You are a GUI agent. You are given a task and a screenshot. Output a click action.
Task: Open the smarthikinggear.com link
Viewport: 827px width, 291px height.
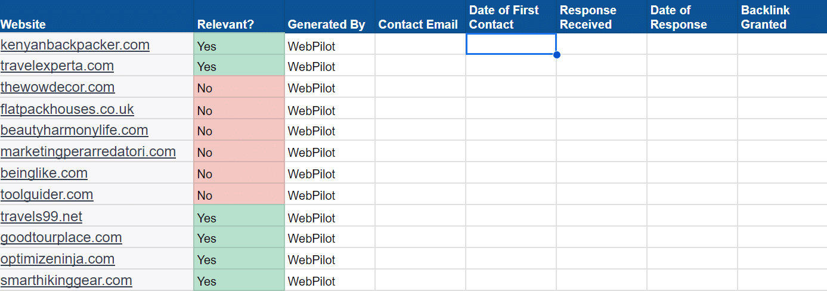tap(66, 281)
